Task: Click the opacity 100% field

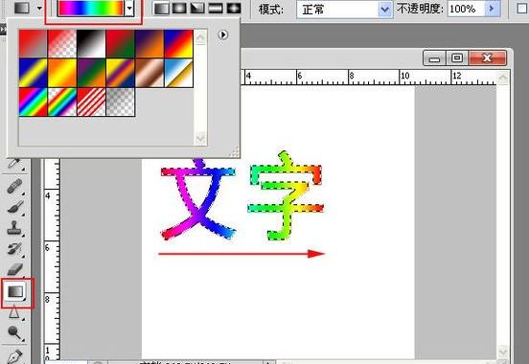Action: tap(466, 9)
